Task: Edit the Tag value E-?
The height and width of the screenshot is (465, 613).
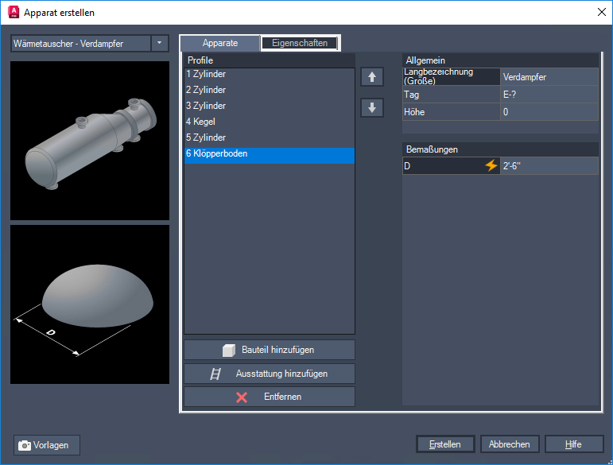Action: tap(549, 95)
